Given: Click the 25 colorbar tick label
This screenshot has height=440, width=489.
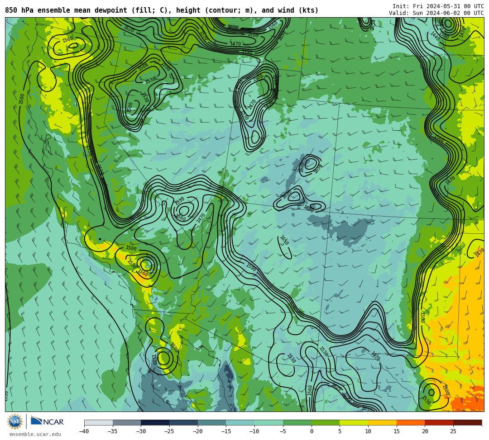Looking at the screenshot, I should [x=453, y=431].
